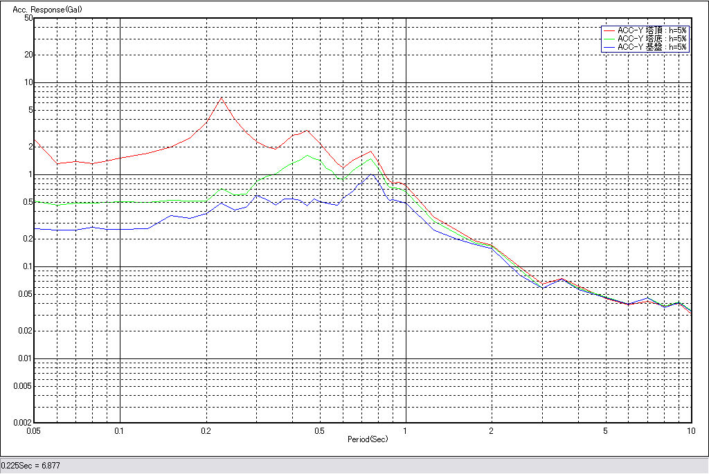Select the blue line sample in legend
Screen dimensions: 709x474
pos(609,47)
